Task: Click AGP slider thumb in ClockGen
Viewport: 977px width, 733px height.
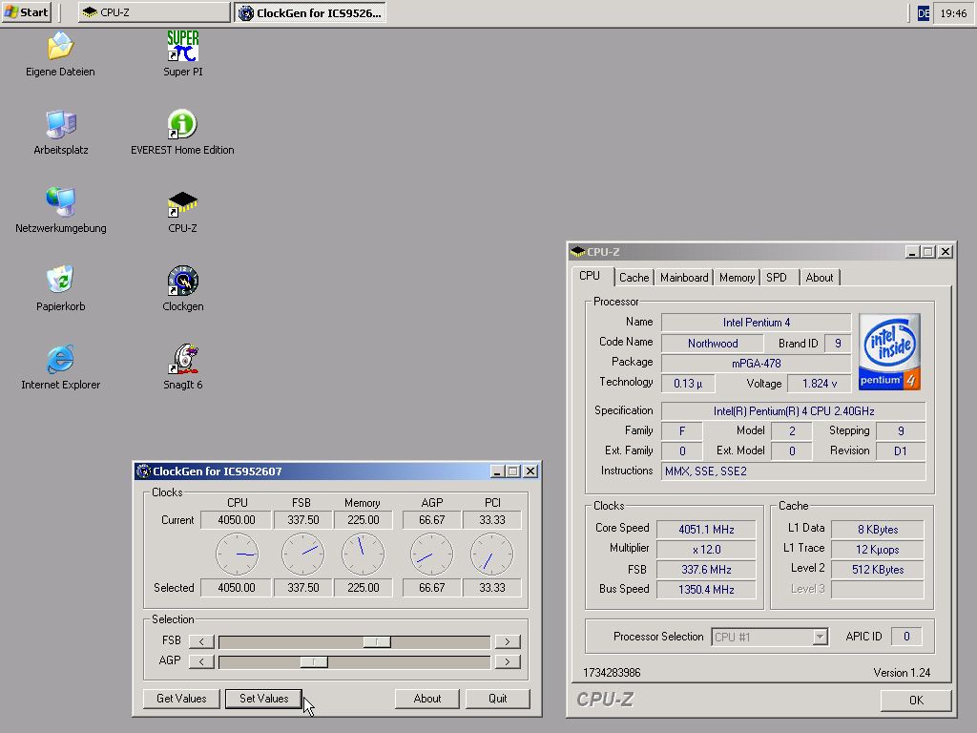Action: point(314,662)
